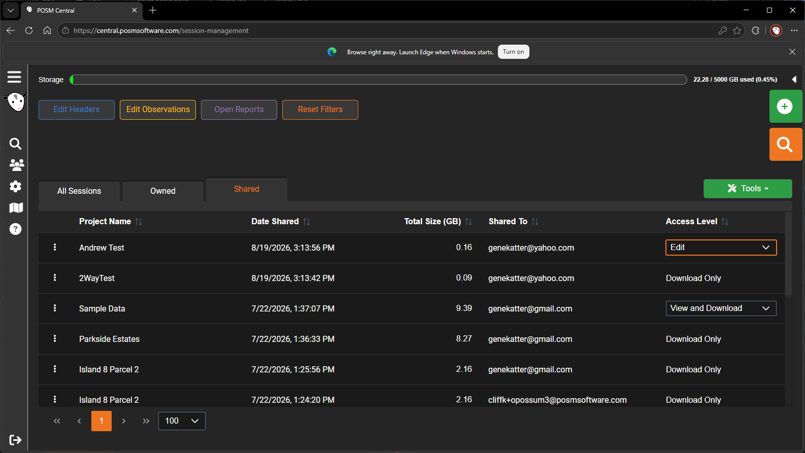
Task: Sort by Date Shared column
Action: coord(307,222)
